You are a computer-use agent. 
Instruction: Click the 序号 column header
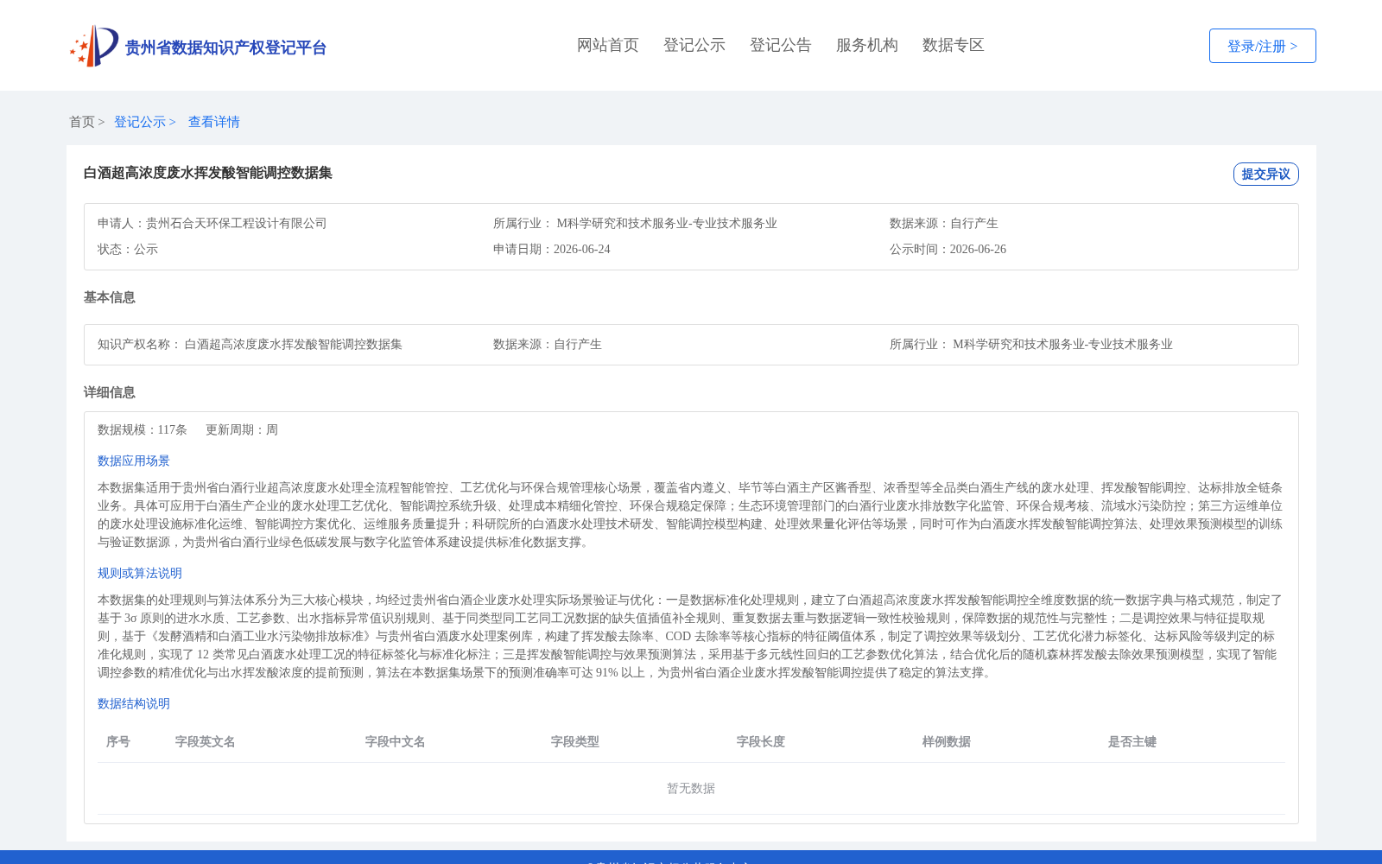(118, 741)
